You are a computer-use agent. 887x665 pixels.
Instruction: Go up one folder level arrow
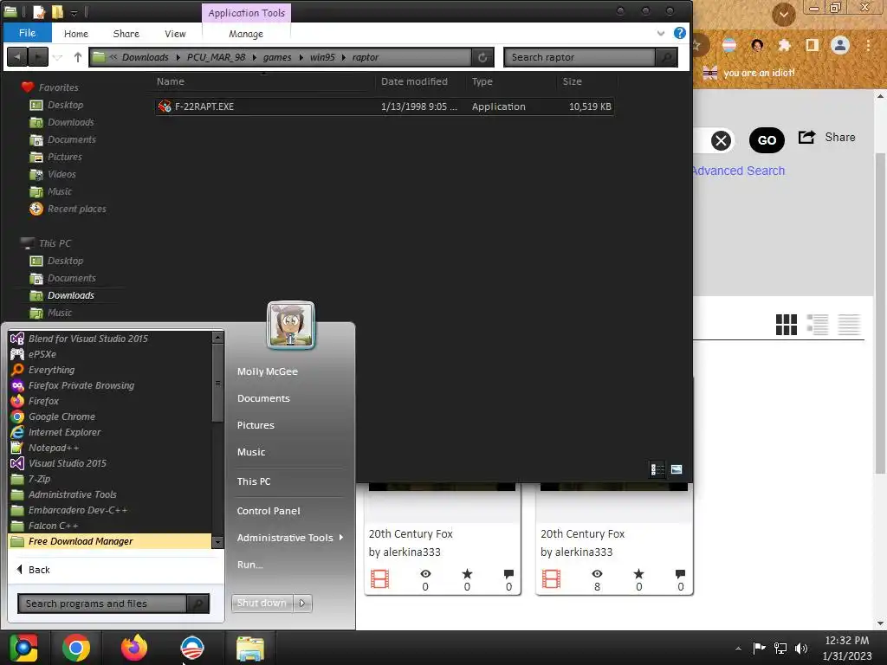[77, 56]
